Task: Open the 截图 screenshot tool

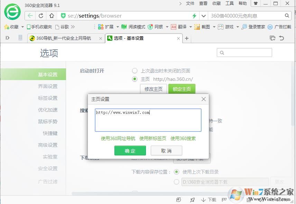Action: (x=202, y=27)
